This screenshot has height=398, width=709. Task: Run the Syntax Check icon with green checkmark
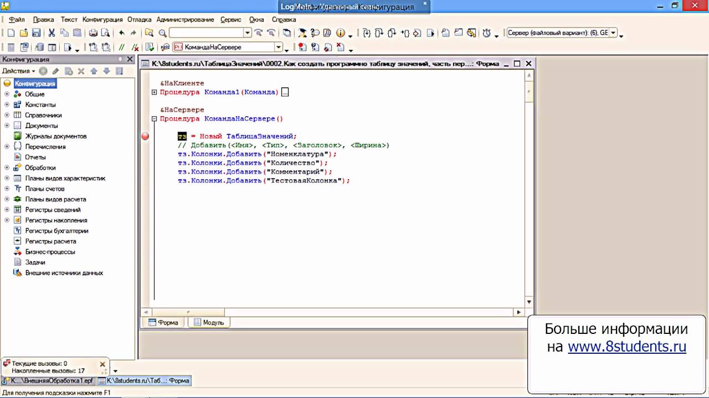150,48
